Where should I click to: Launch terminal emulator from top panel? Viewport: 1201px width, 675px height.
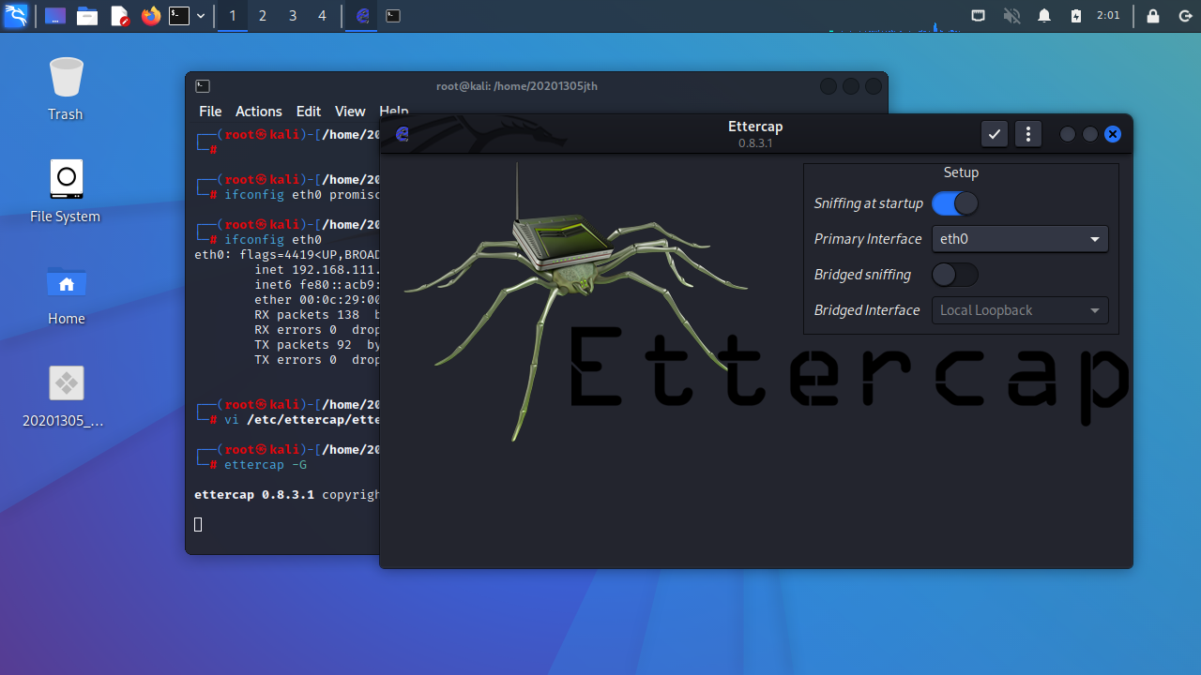[179, 15]
